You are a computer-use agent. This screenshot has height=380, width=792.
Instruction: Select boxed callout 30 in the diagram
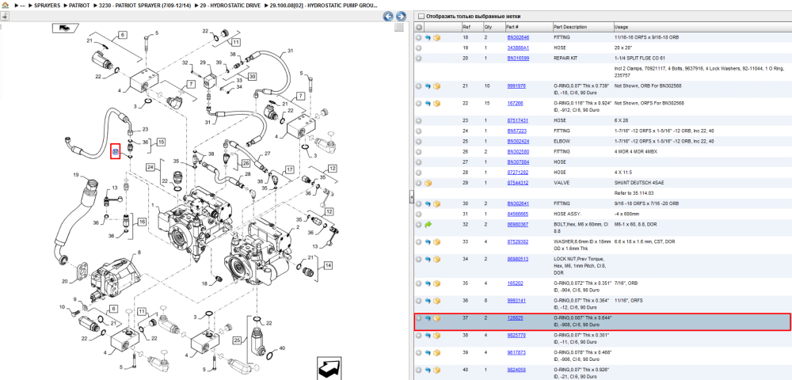pos(251,76)
